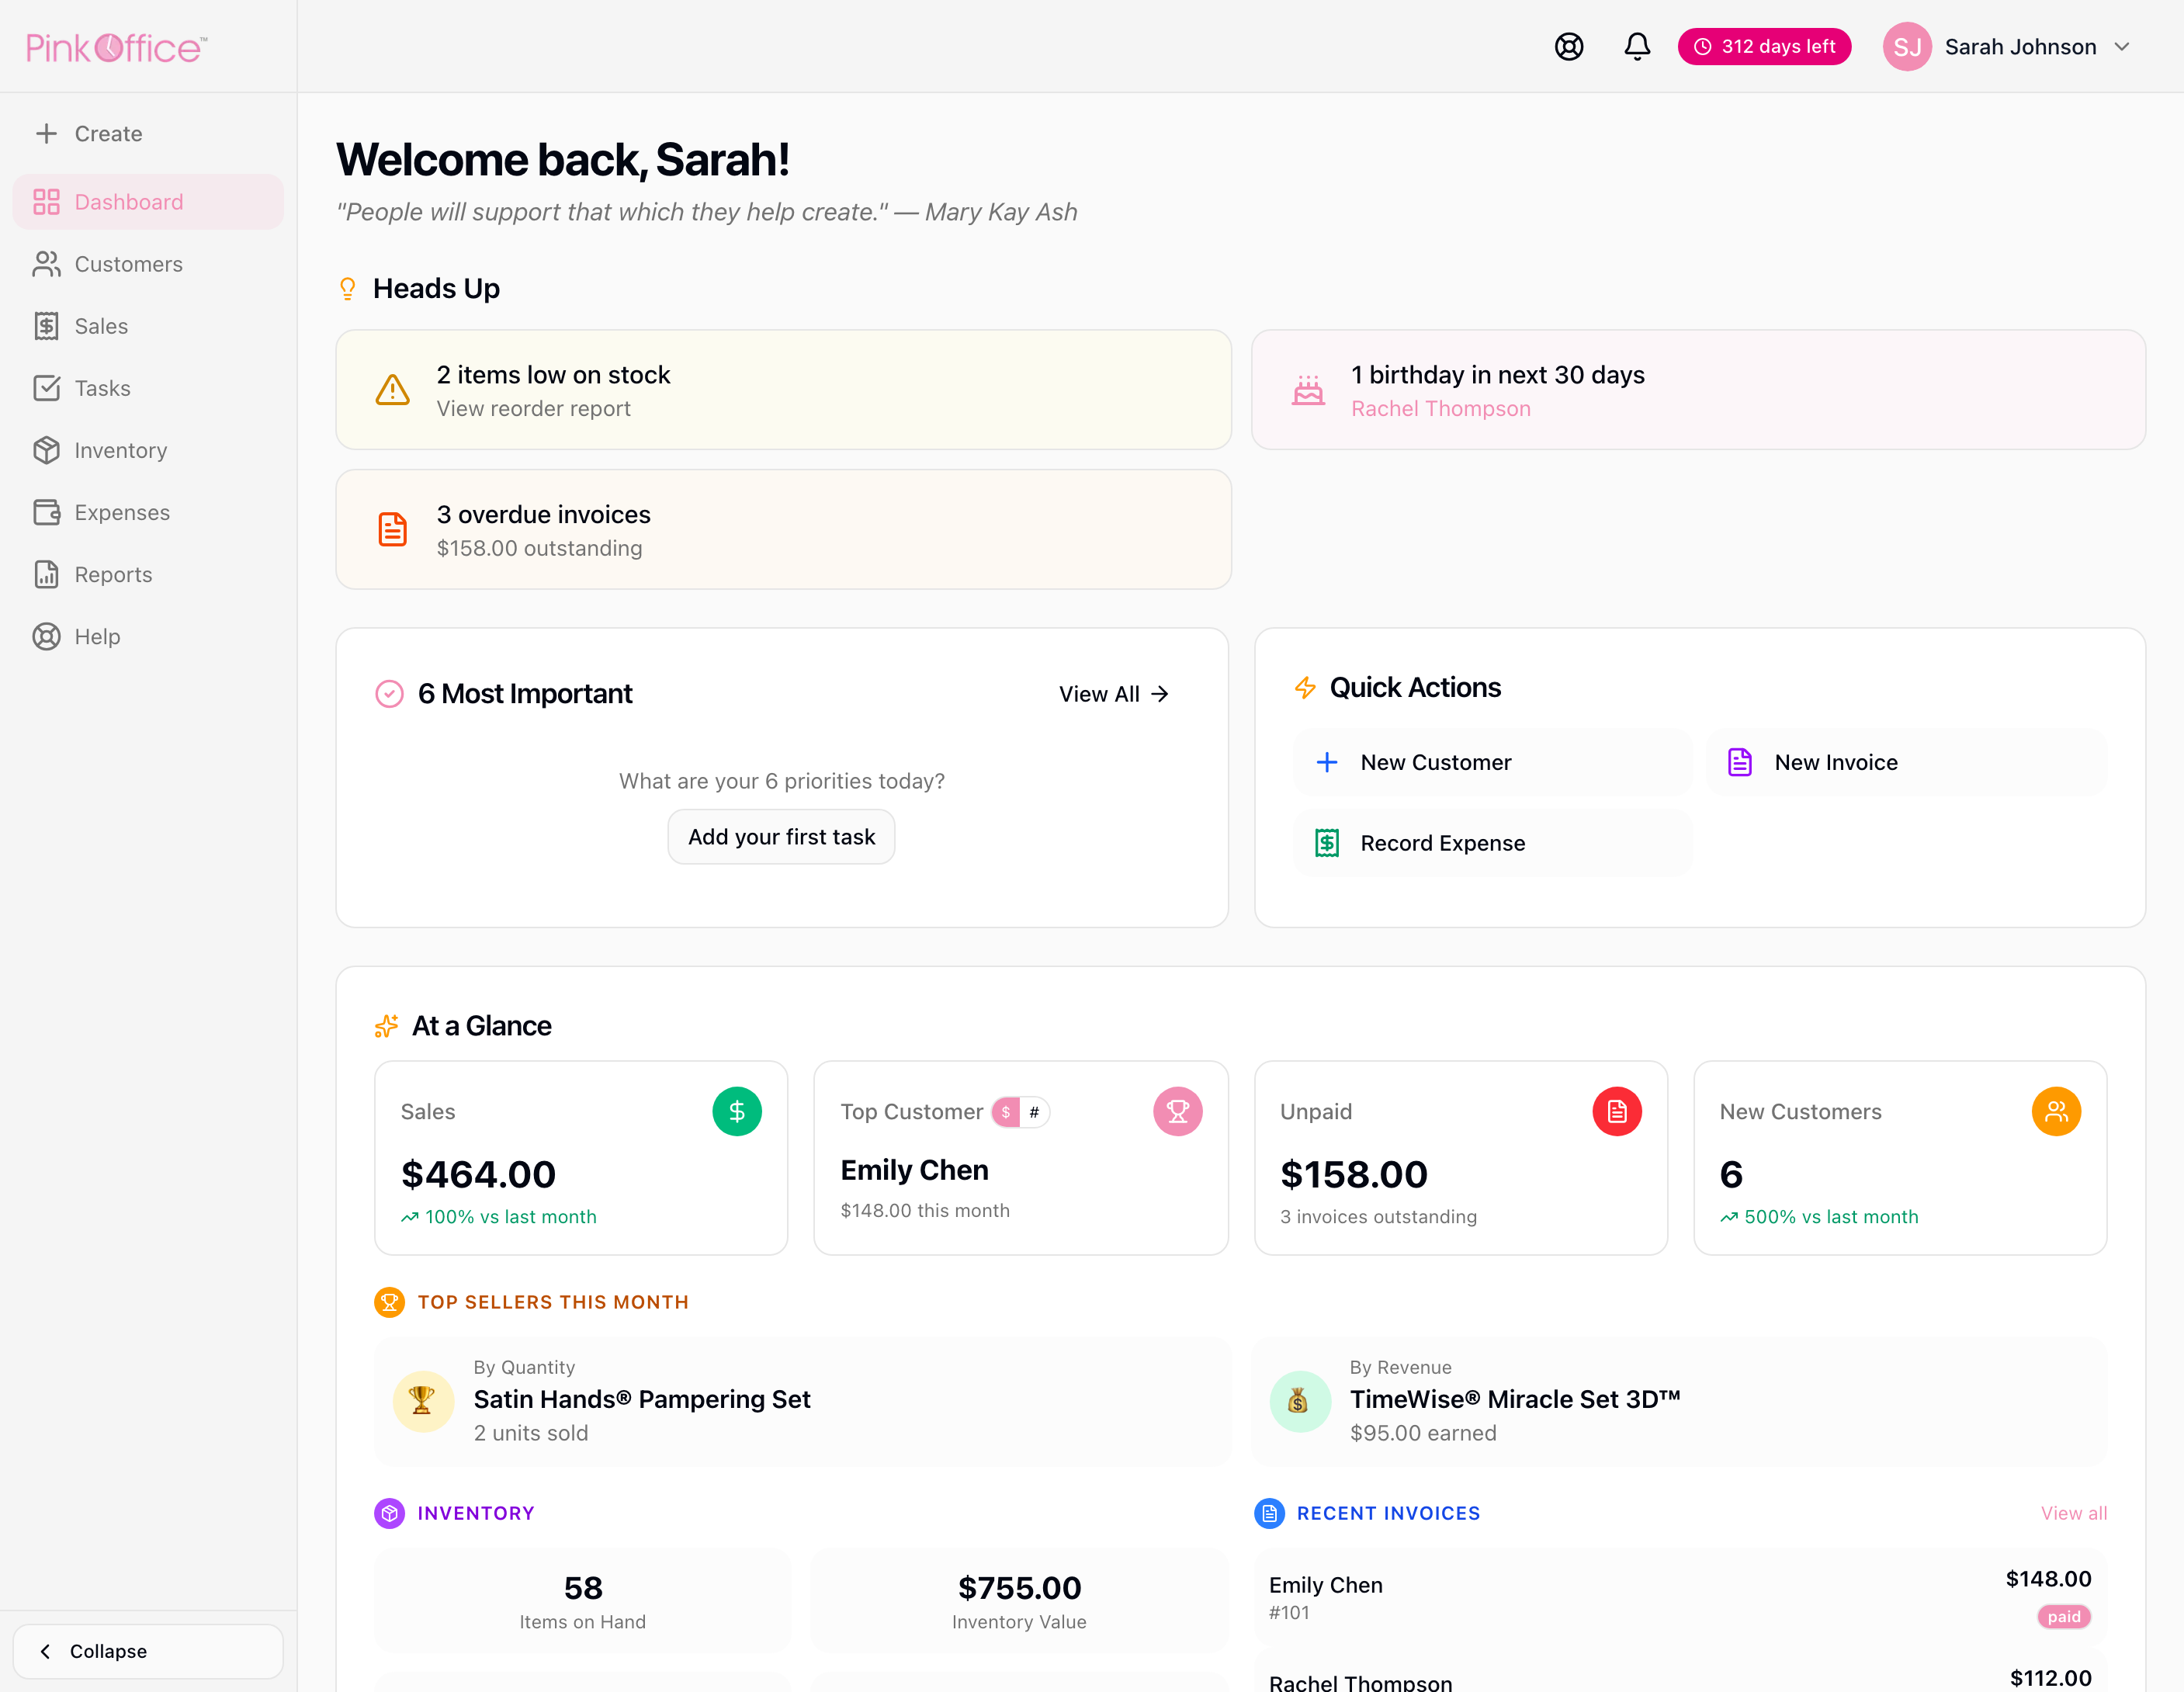2184x1692 pixels.
Task: Expand the Sarah Johnson account dropdown chevron
Action: click(2122, 47)
